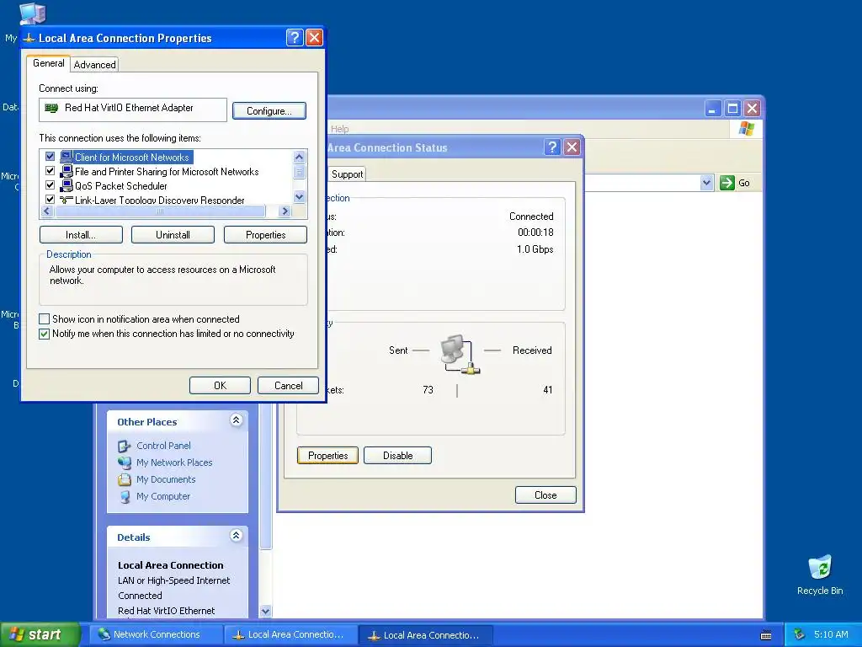Click the items list horizontal scrollbar thumb

pos(160,211)
